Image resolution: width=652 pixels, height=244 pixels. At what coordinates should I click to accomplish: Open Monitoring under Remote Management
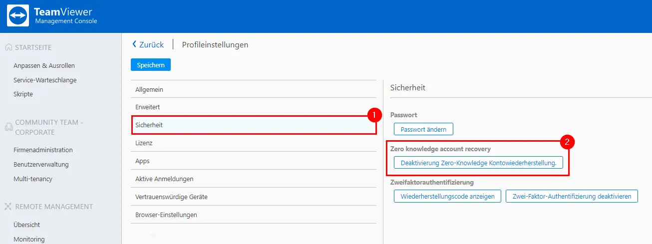(x=29, y=239)
